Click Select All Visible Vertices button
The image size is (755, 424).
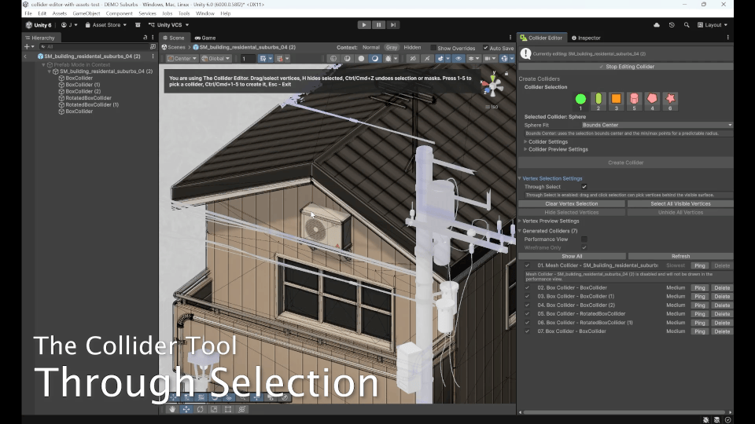point(680,204)
